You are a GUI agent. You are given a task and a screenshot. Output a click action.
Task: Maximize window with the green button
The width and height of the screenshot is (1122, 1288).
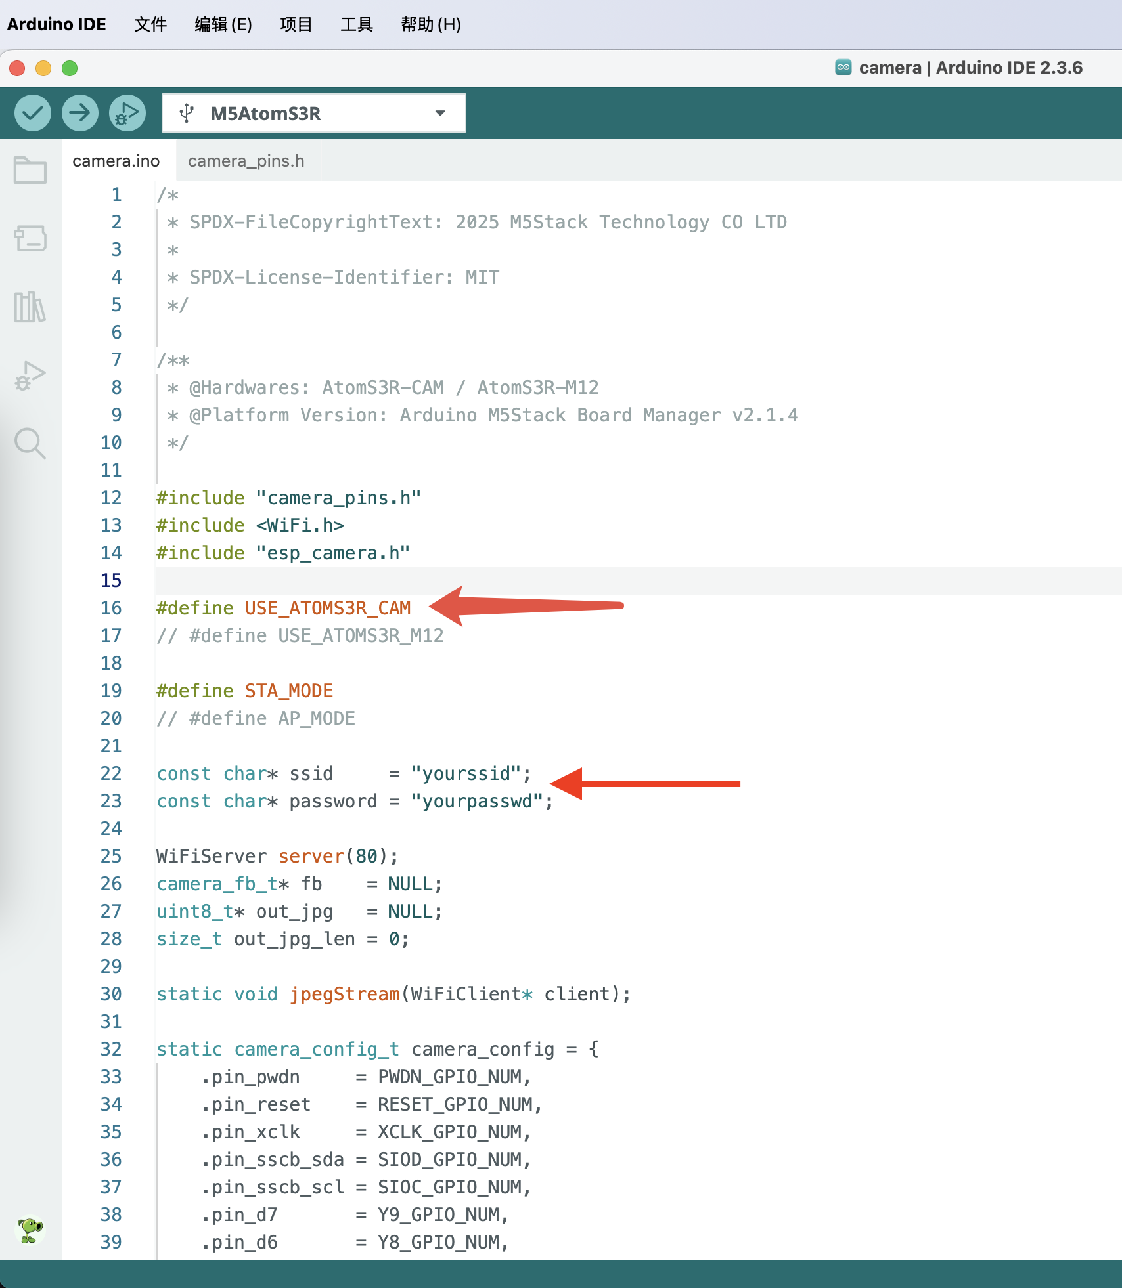(70, 68)
